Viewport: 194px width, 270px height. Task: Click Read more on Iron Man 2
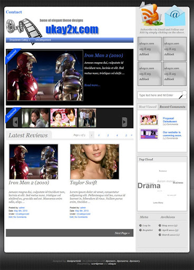pyautogui.click(x=92, y=85)
